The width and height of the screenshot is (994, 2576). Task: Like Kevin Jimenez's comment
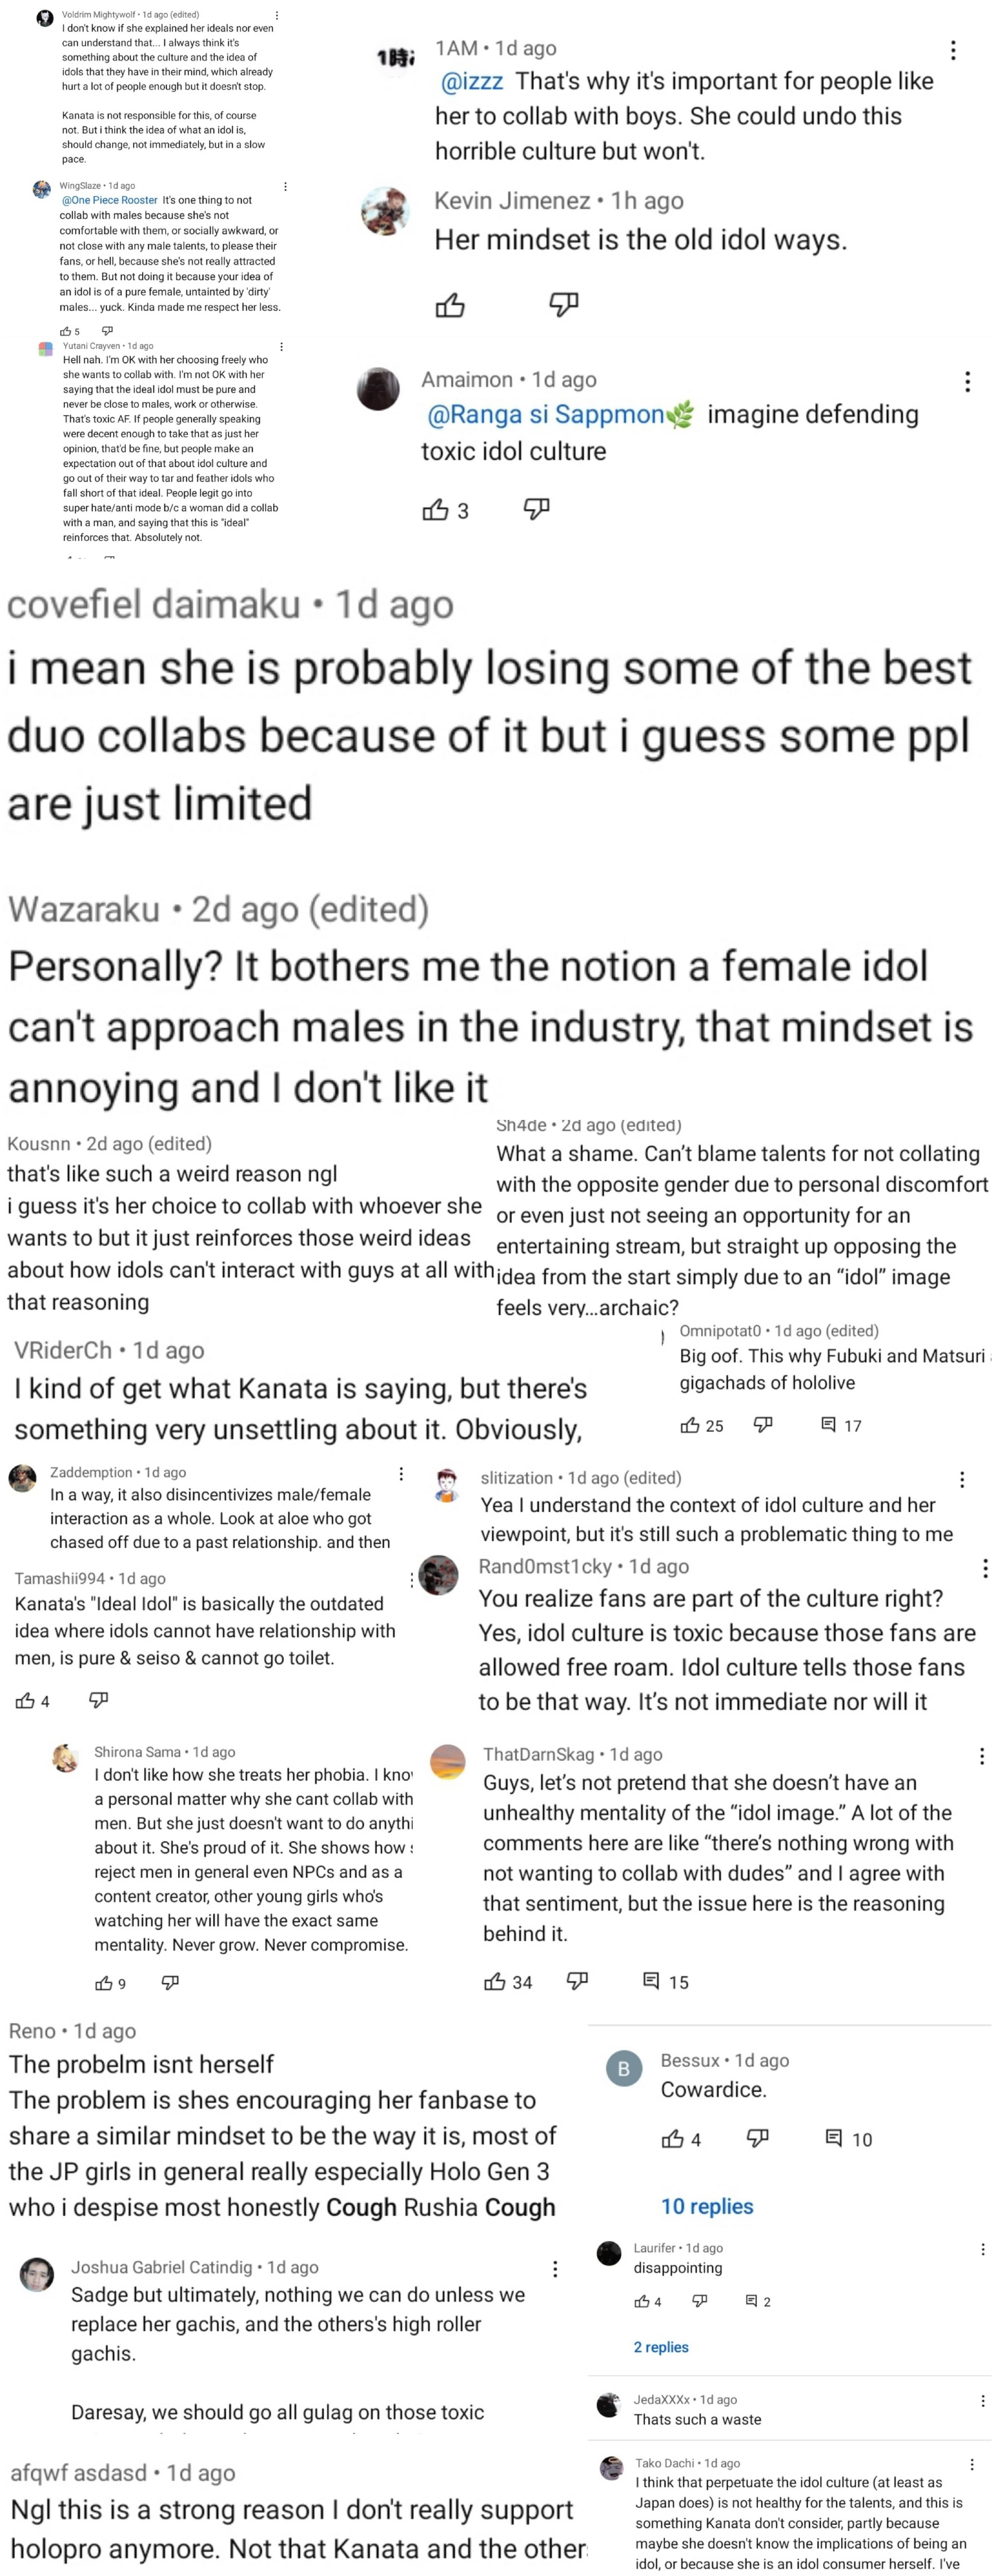[x=450, y=305]
